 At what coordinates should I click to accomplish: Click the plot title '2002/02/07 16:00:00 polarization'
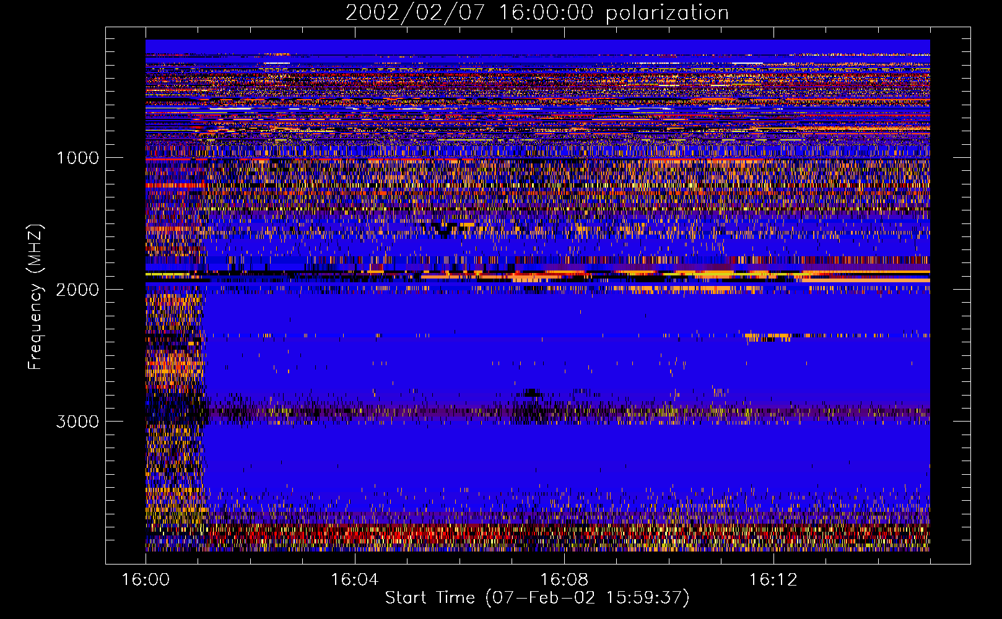[537, 12]
